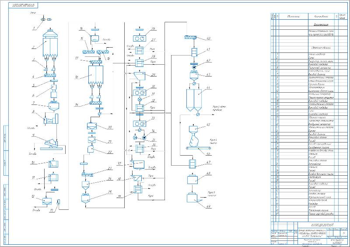Select the screw conveyor symbol numbered 15
This screenshot has height=247, width=350.
pyautogui.click(x=88, y=52)
